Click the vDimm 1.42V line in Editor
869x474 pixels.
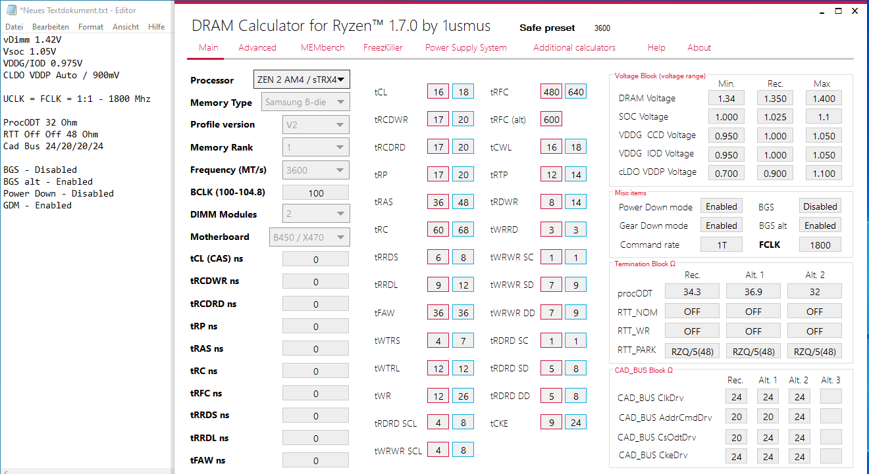click(32, 39)
